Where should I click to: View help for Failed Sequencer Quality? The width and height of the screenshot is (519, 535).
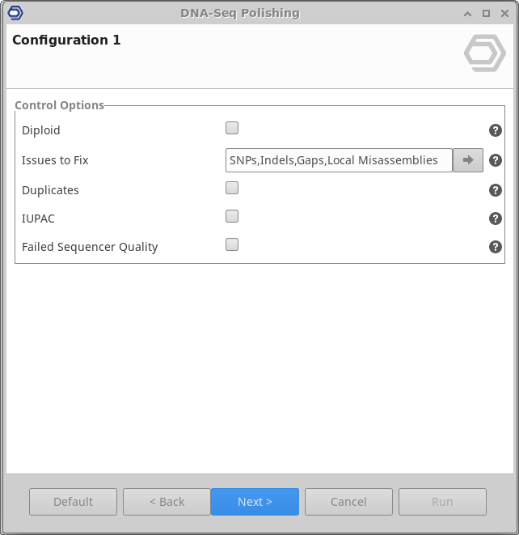point(496,247)
